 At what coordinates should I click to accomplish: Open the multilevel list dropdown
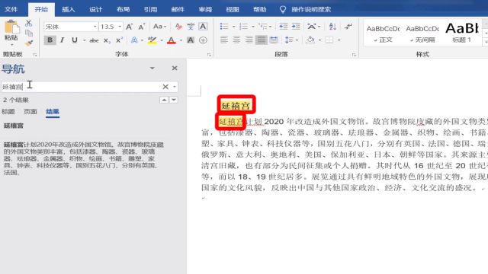coord(270,27)
